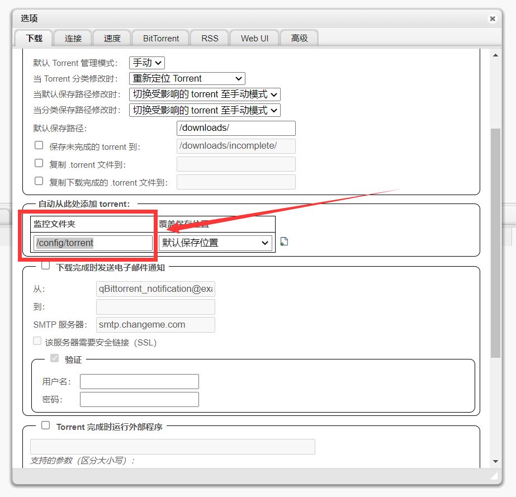Open 当默认保存路径修改时 dropdown
Screen dimensions: 516x497
coord(205,94)
